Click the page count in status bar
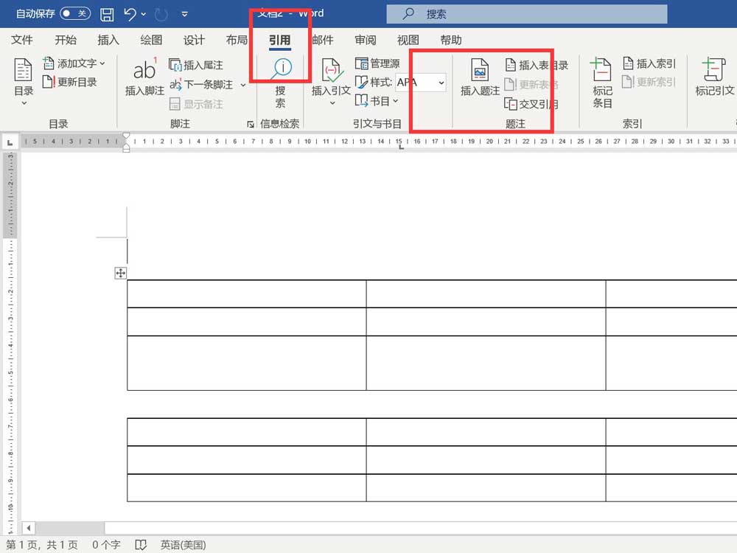The height and width of the screenshot is (553, 737). click(x=42, y=545)
